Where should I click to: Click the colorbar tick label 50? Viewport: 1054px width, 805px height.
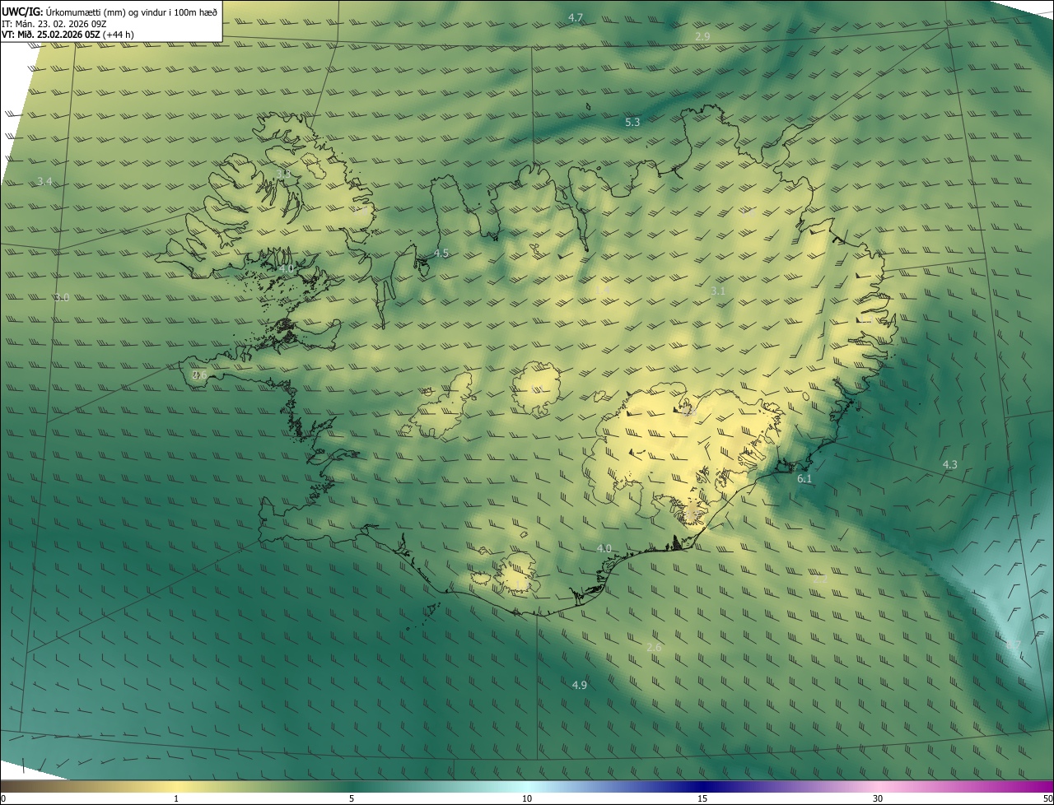1047,799
